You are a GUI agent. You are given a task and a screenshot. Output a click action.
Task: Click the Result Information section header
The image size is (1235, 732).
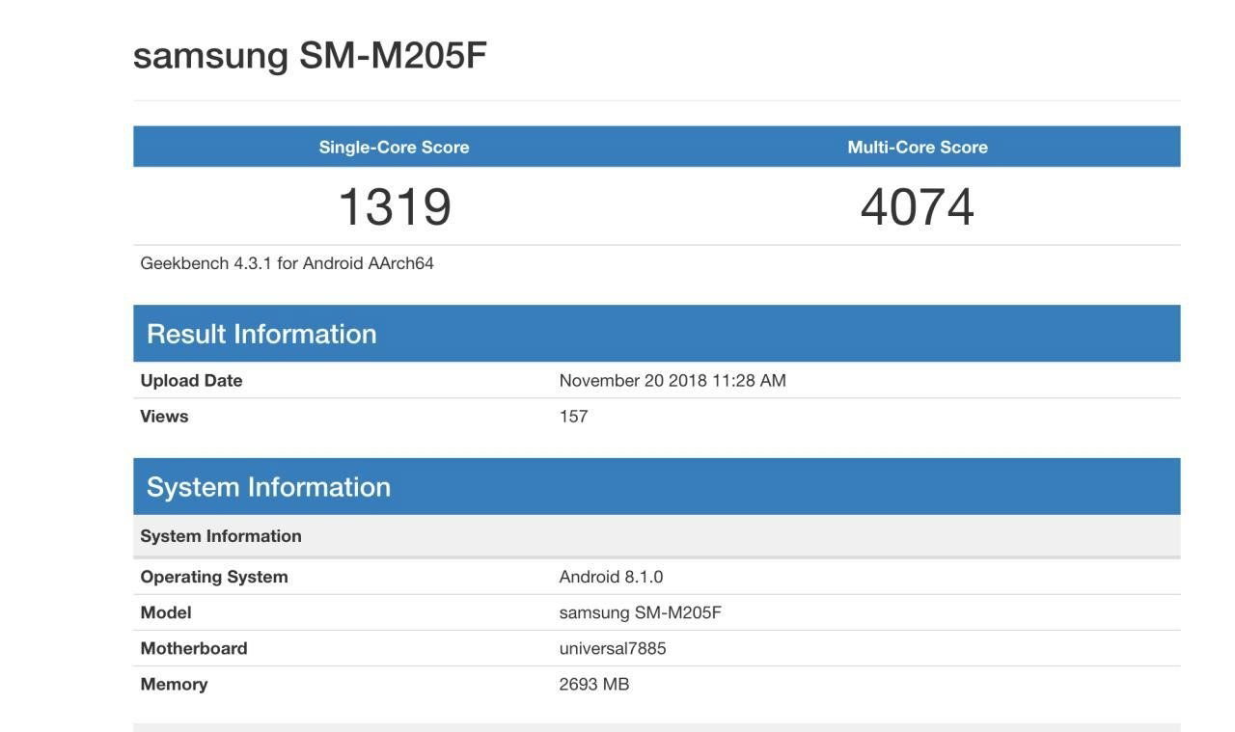(x=656, y=334)
